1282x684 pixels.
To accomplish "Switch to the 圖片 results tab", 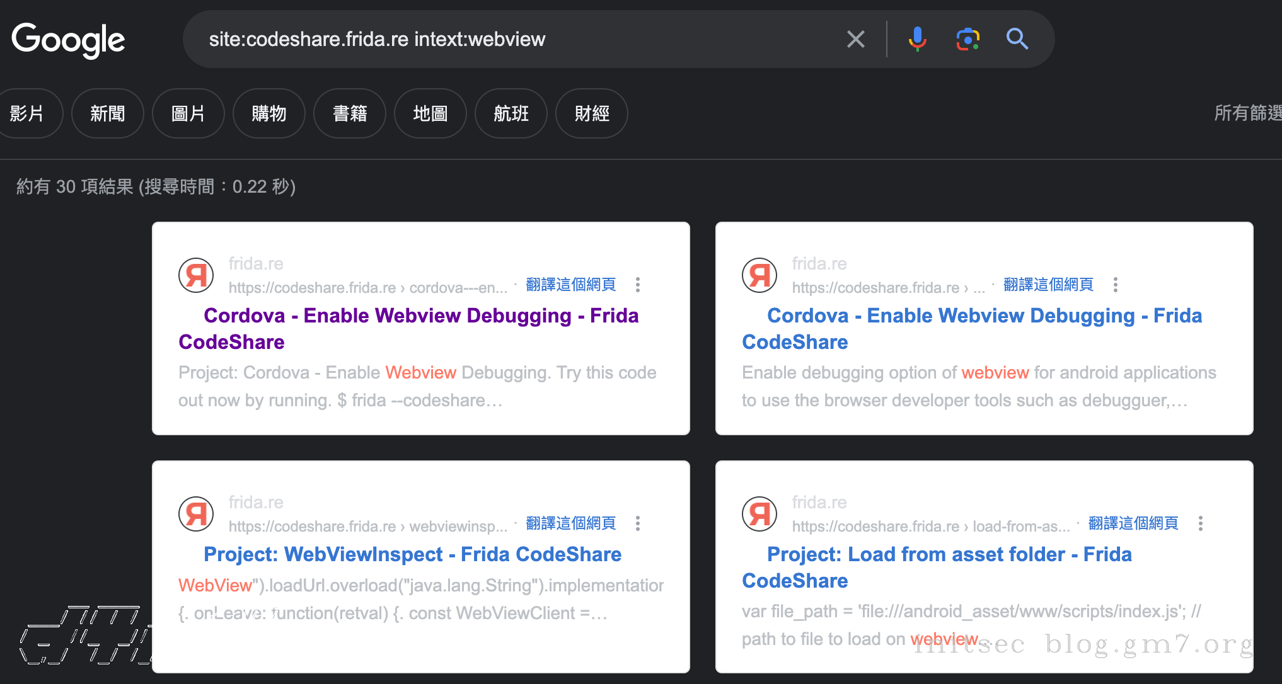I will pos(188,113).
